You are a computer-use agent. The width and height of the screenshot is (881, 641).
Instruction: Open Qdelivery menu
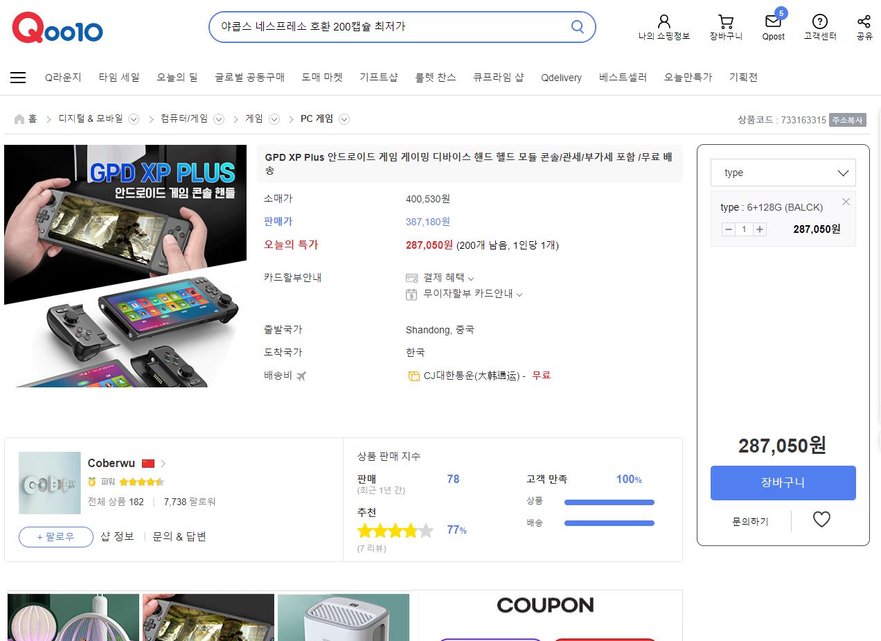click(x=562, y=78)
